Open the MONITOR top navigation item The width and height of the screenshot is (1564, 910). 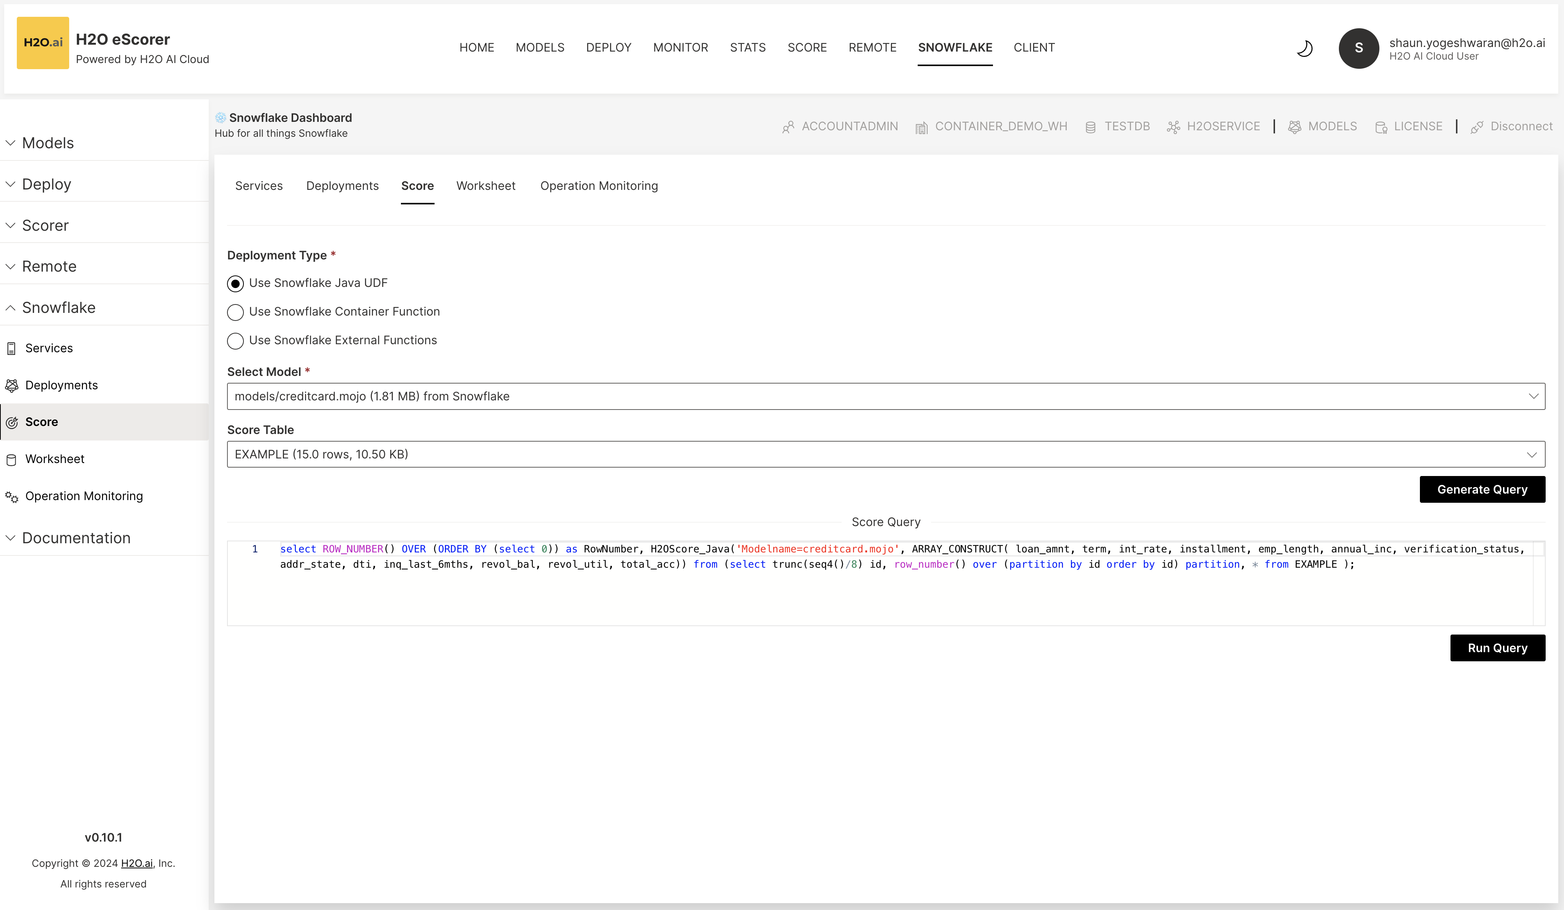pos(680,48)
